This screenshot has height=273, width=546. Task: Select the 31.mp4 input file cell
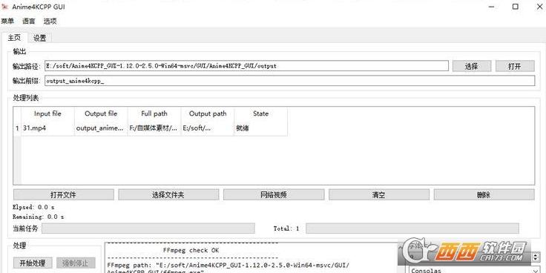[47, 128]
